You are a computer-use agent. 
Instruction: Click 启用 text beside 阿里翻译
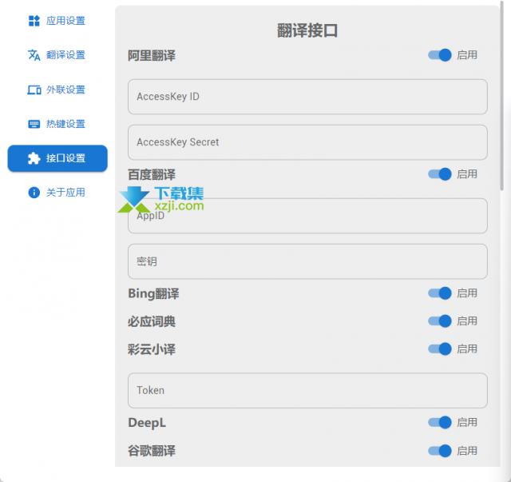point(467,55)
